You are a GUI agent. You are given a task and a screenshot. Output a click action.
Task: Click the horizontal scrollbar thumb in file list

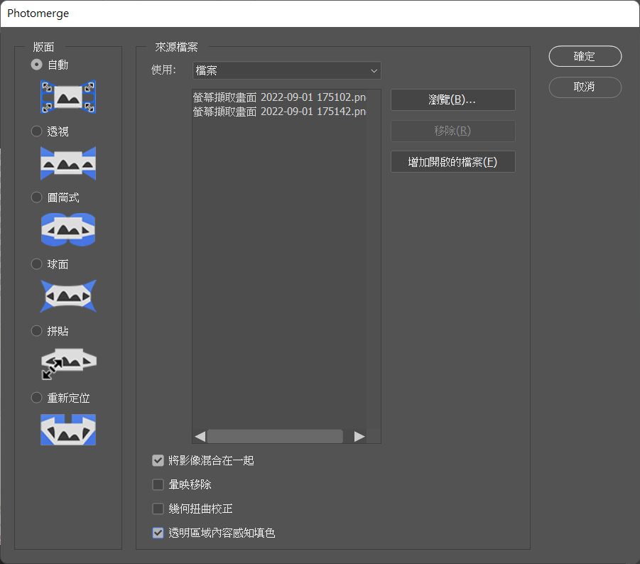pos(275,436)
